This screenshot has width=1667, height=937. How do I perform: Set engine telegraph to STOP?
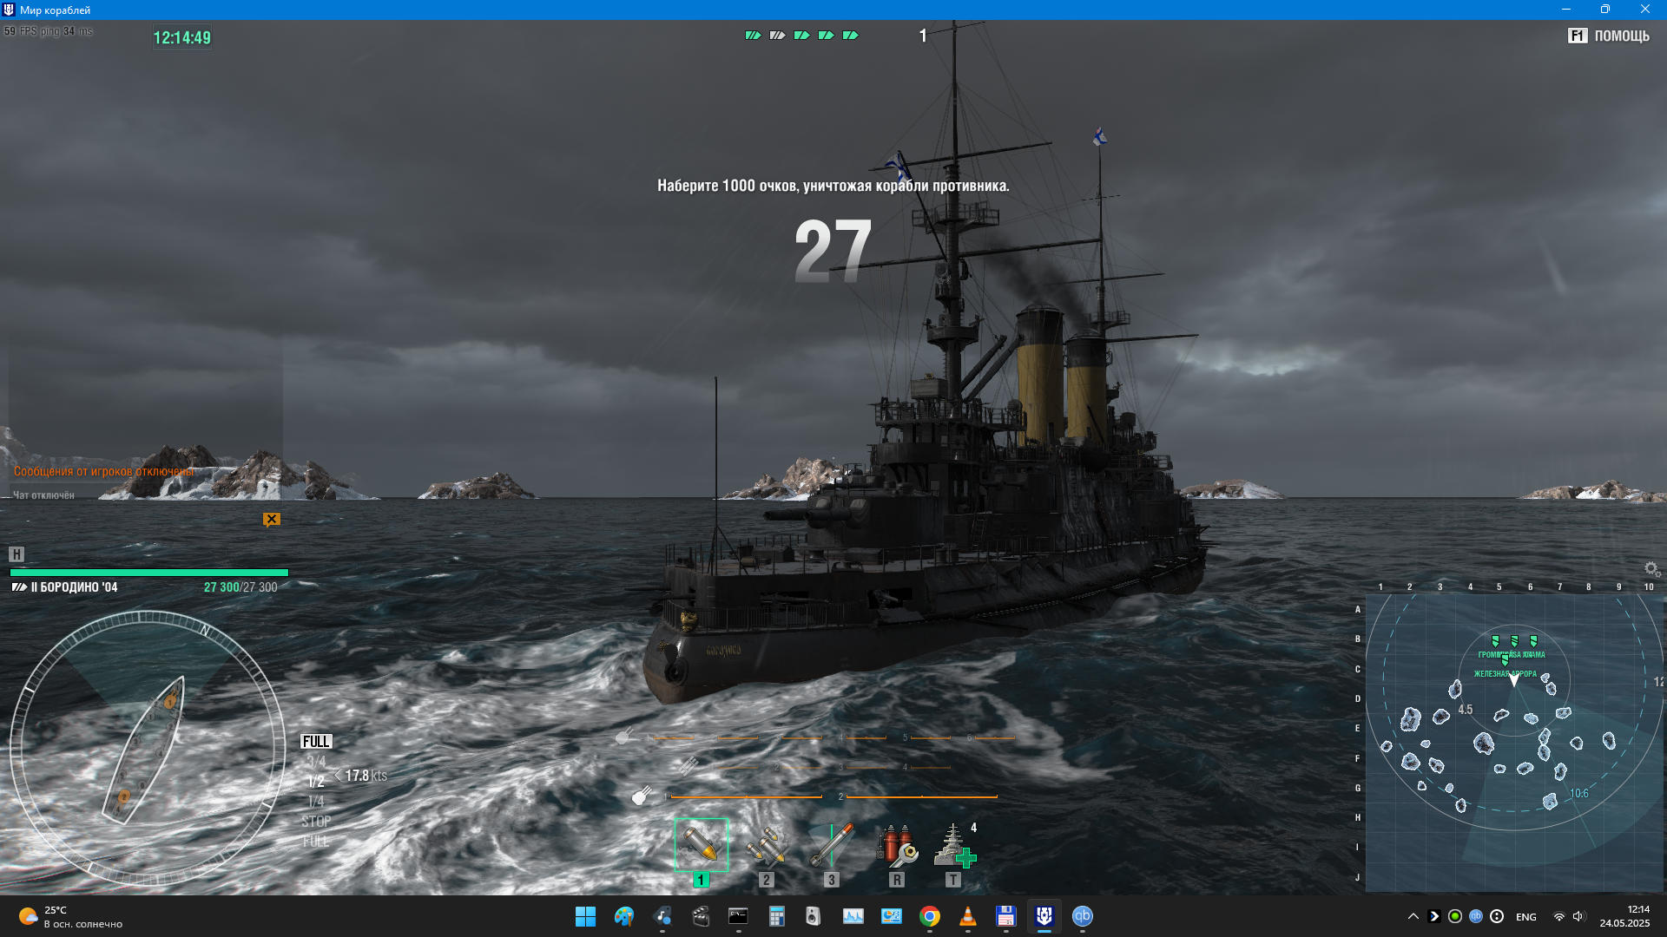[x=316, y=821]
